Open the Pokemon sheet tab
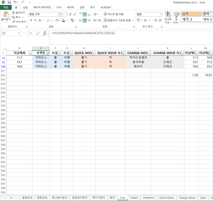Viewport: 213px width, 201px height. coord(149,198)
